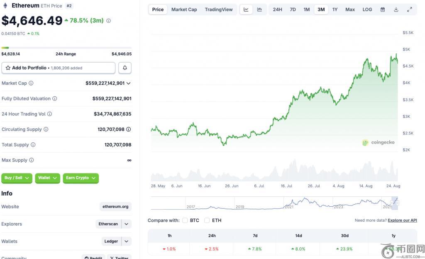Select the 1Y time range

[x=335, y=10]
